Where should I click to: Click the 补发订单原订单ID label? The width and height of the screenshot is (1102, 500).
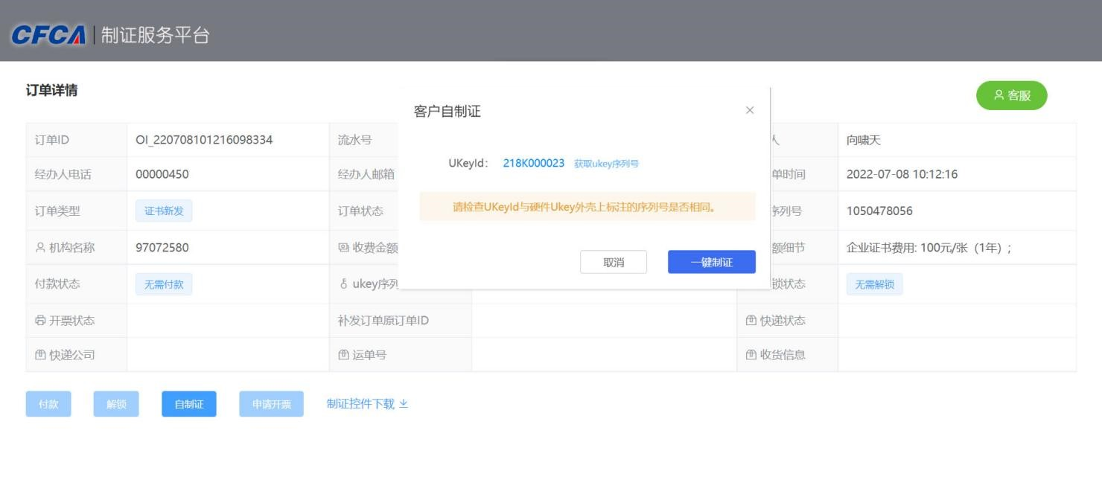383,321
